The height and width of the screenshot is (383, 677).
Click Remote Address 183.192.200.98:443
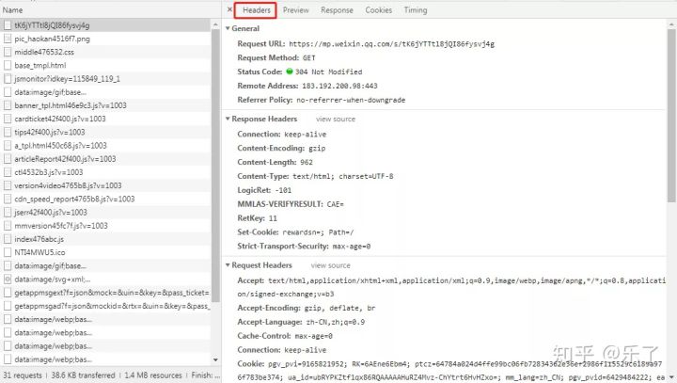click(x=339, y=86)
